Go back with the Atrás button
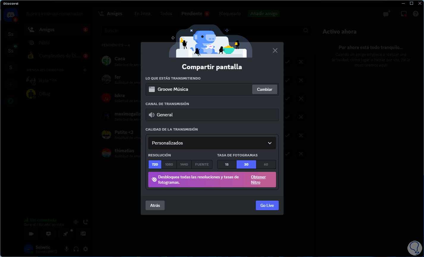Screen dimensions: 424x257 155,205
